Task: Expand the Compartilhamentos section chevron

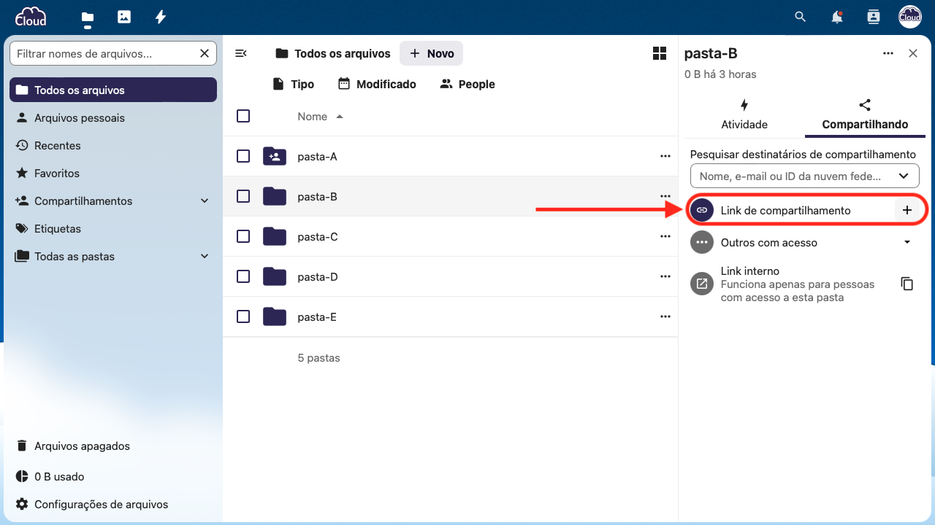Action: click(205, 201)
